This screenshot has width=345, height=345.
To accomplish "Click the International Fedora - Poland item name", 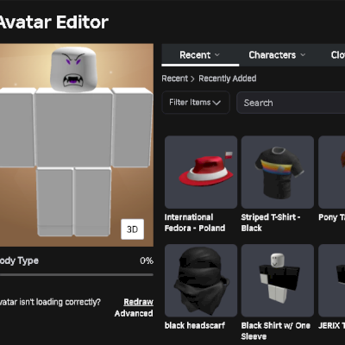I will coord(195,223).
